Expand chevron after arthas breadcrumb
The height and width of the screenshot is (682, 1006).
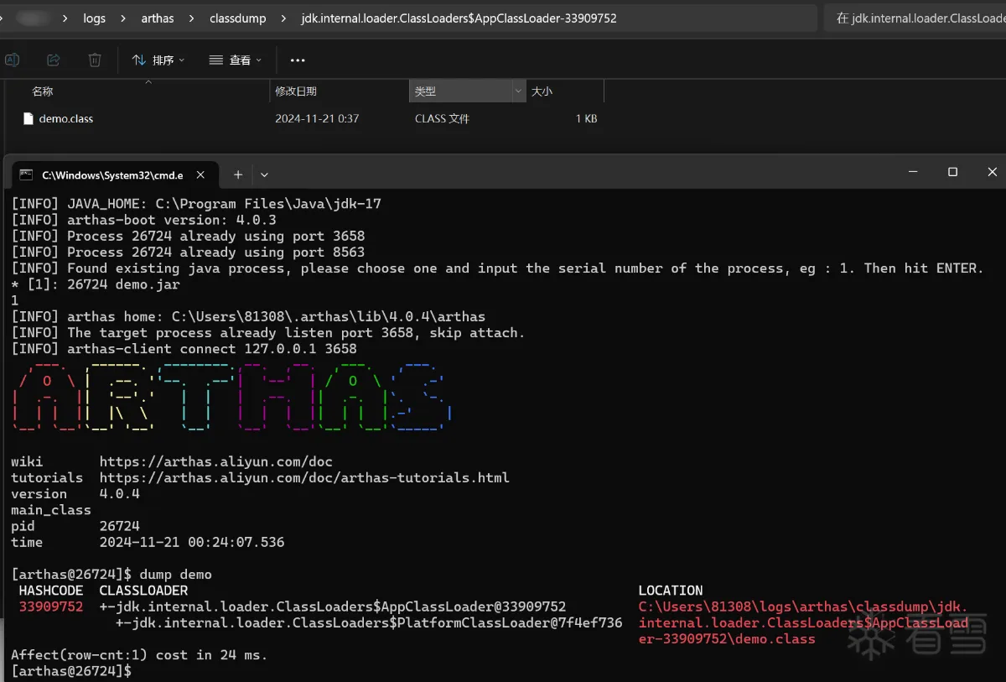click(x=192, y=18)
